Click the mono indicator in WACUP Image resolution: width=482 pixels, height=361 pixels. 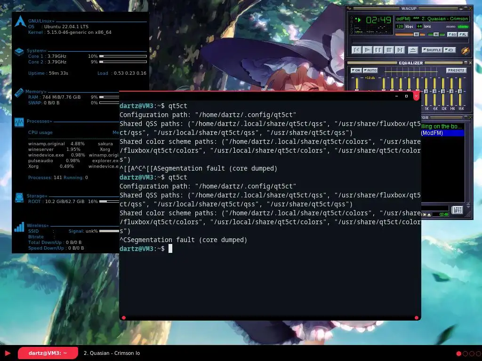pos(450,27)
